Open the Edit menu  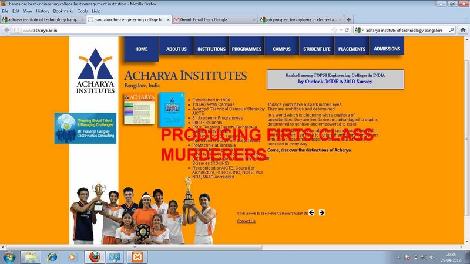16,11
